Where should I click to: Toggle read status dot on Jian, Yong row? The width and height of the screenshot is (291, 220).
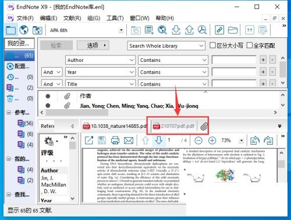tap(48, 106)
